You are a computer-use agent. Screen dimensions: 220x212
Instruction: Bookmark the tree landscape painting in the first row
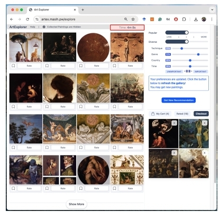click(13, 66)
